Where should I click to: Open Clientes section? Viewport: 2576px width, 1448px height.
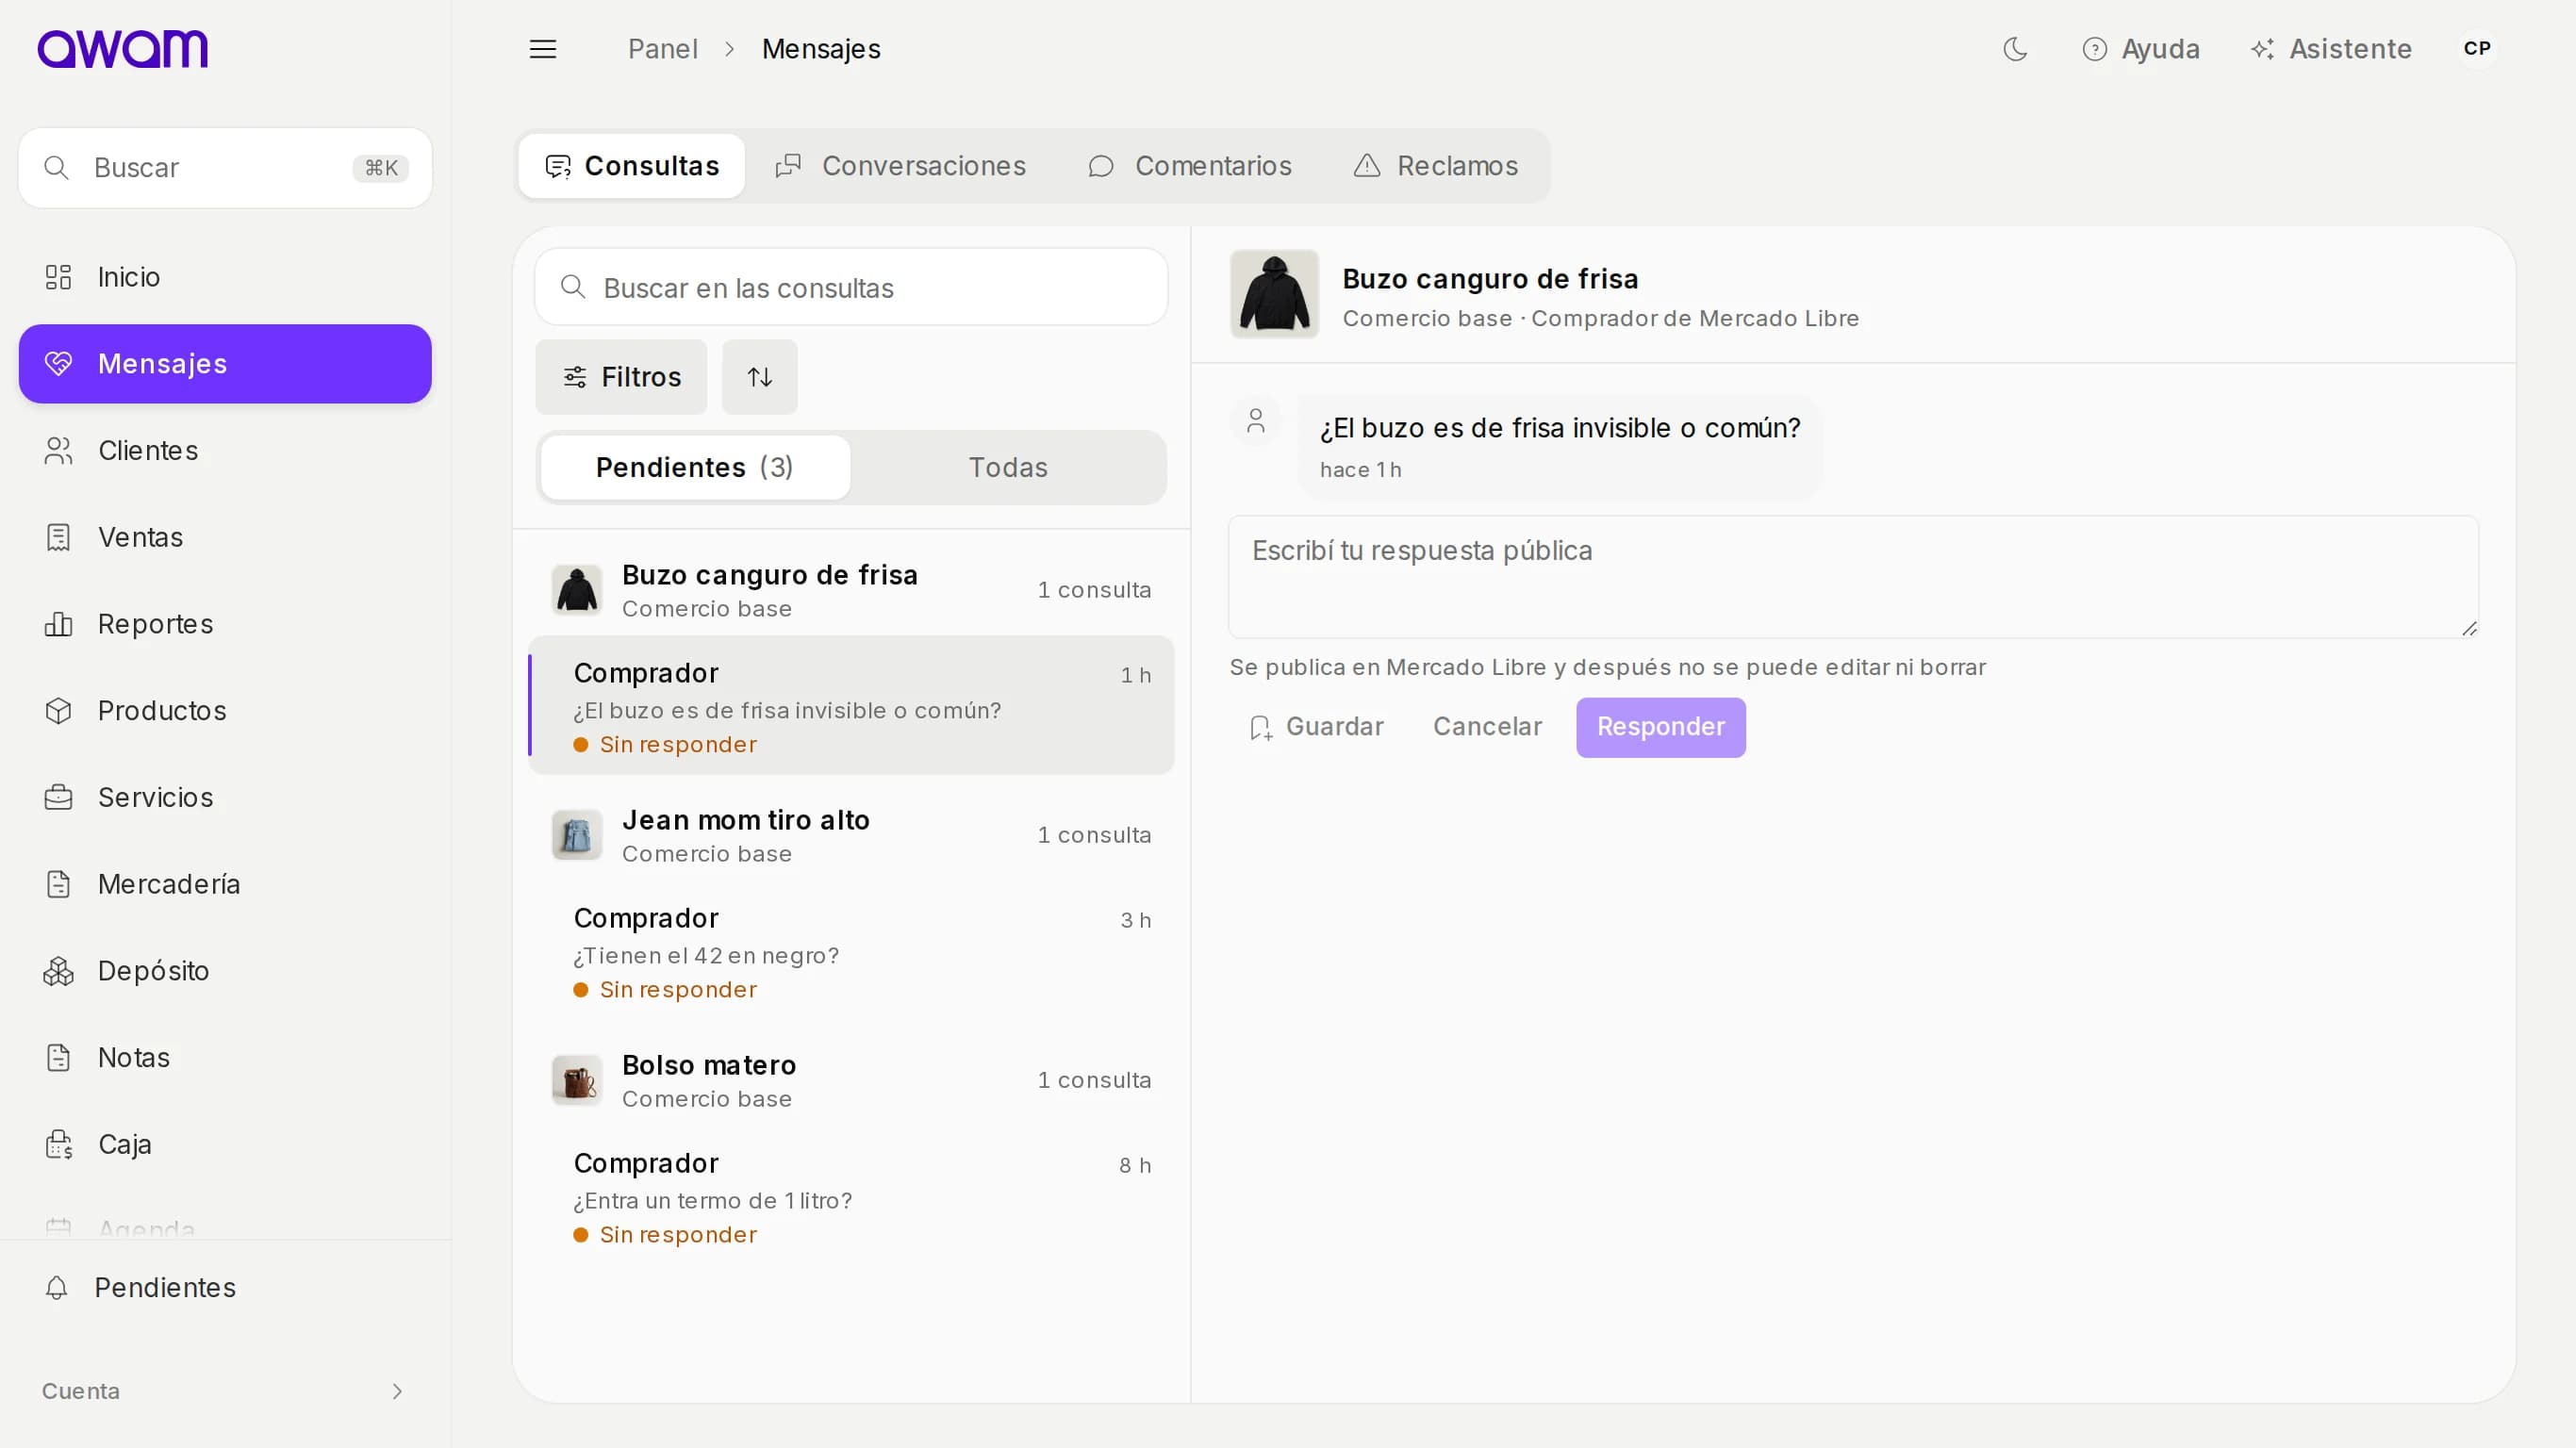point(225,451)
